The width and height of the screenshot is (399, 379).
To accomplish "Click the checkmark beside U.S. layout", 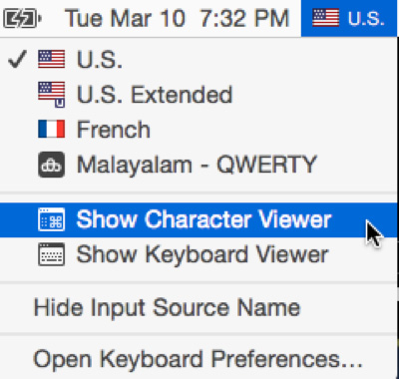I will tap(17, 59).
